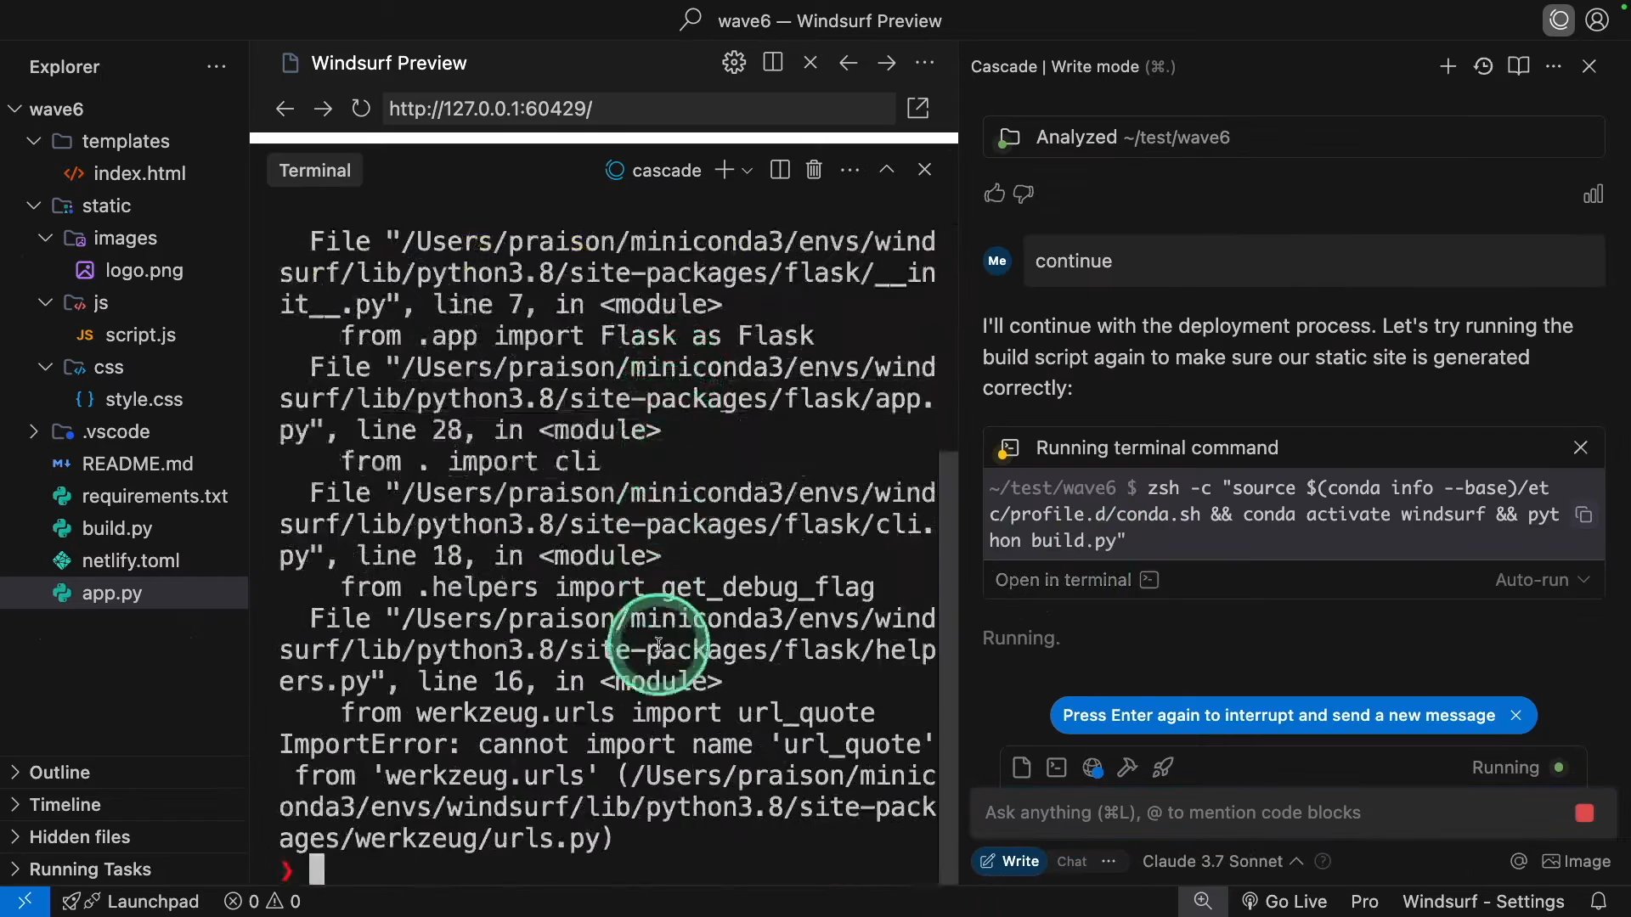Click the file icon in Cascade toolbar

(1021, 768)
